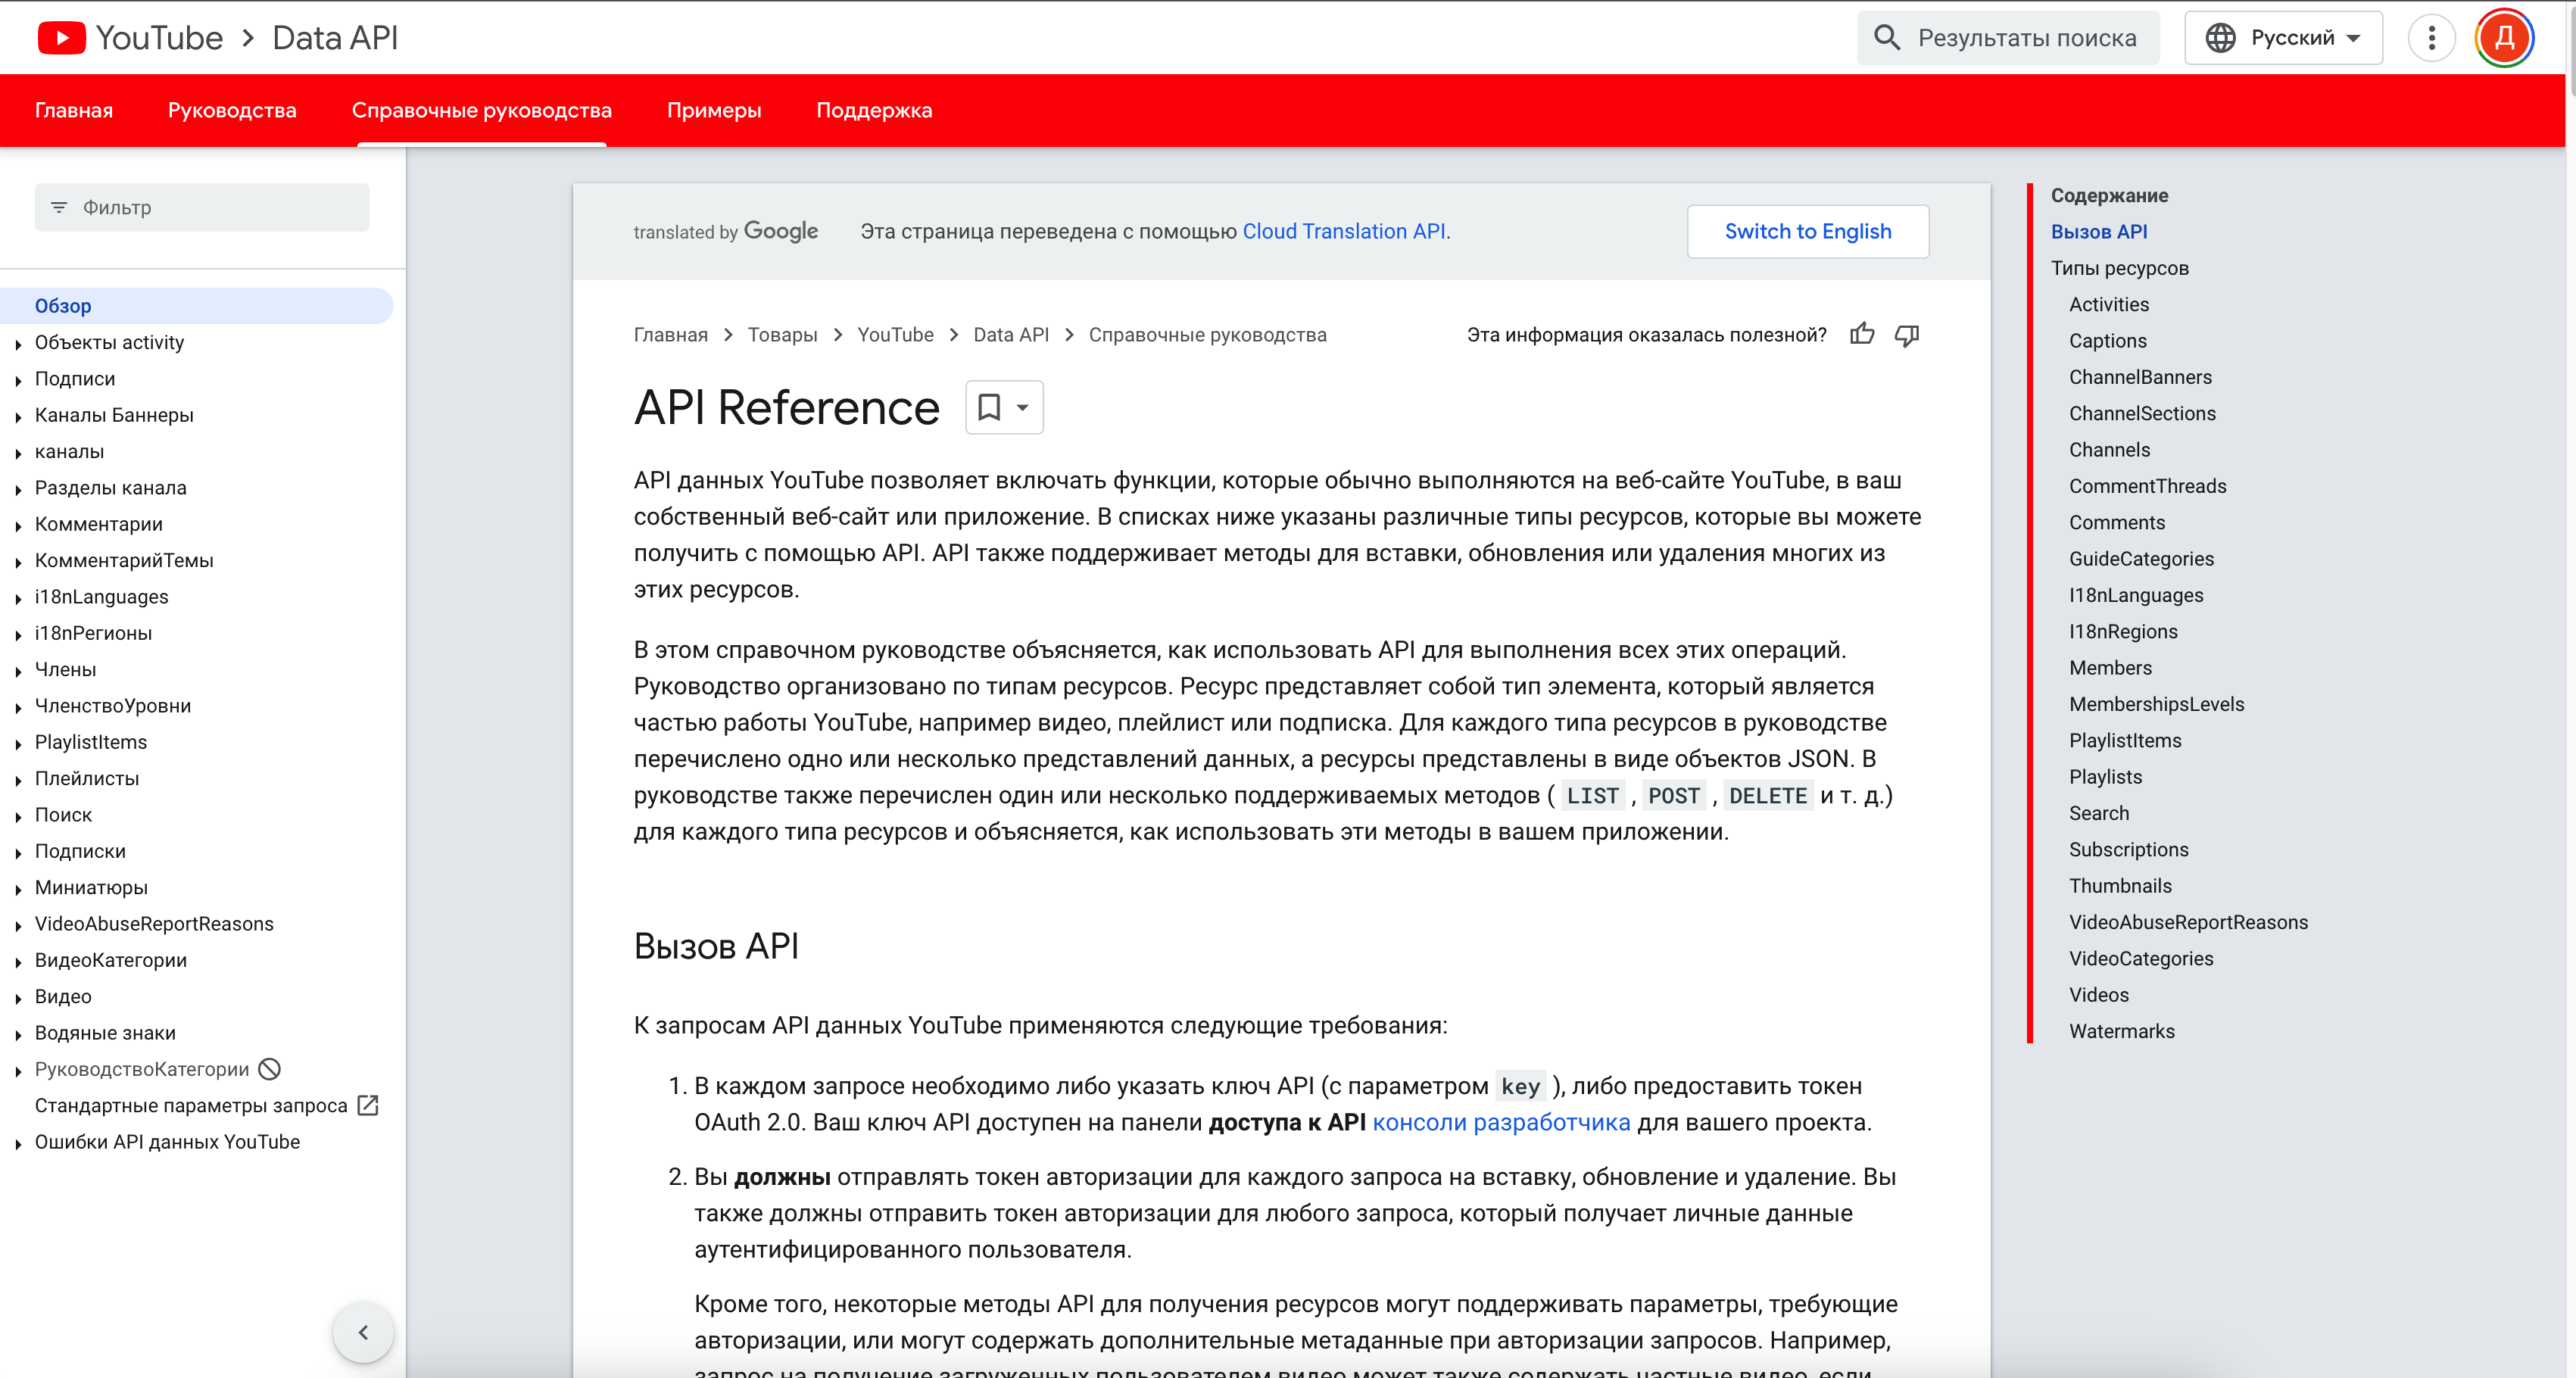The image size is (2576, 1378).
Task: Select i18nLanguages in sidebar
Action: pyautogui.click(x=102, y=596)
